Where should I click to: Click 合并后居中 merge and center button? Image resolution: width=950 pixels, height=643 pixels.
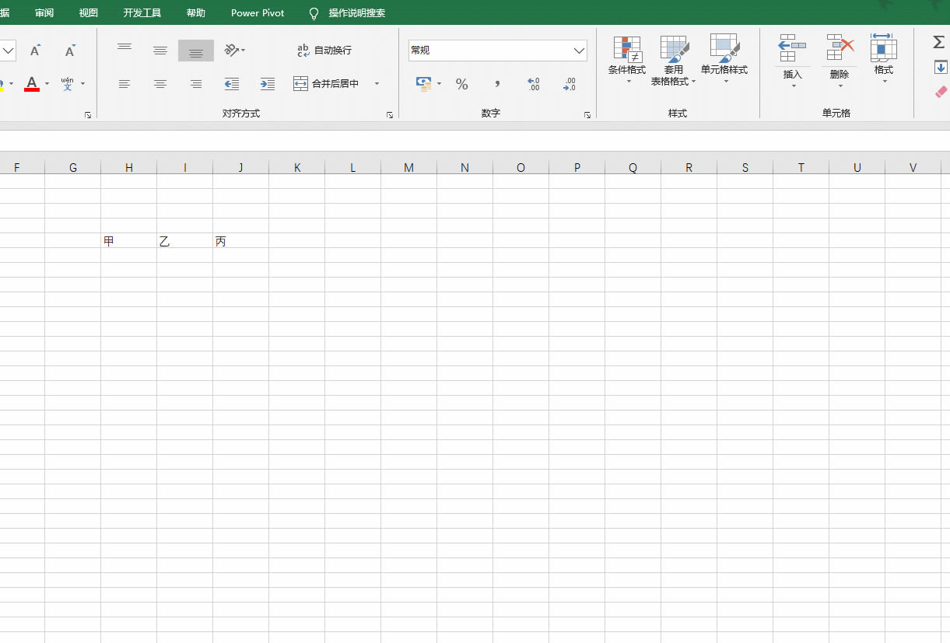(327, 83)
